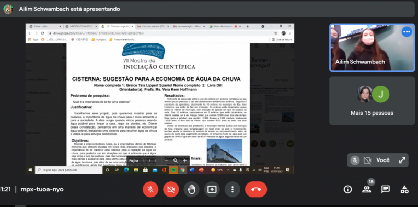Show the participants list with 18 people

(367, 189)
